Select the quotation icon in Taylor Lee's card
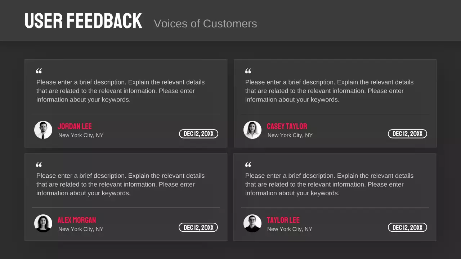The width and height of the screenshot is (461, 259). click(248, 165)
